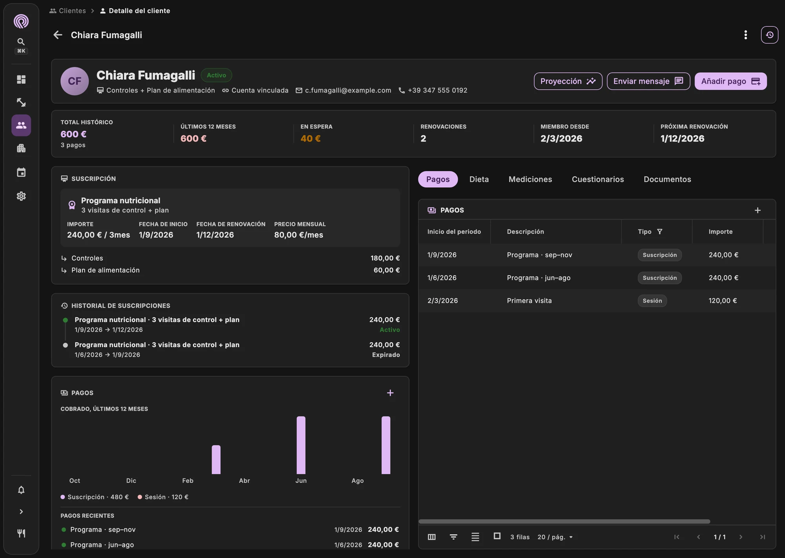Open the 20 / pág. page size dropdown
The height and width of the screenshot is (558, 785).
(555, 537)
